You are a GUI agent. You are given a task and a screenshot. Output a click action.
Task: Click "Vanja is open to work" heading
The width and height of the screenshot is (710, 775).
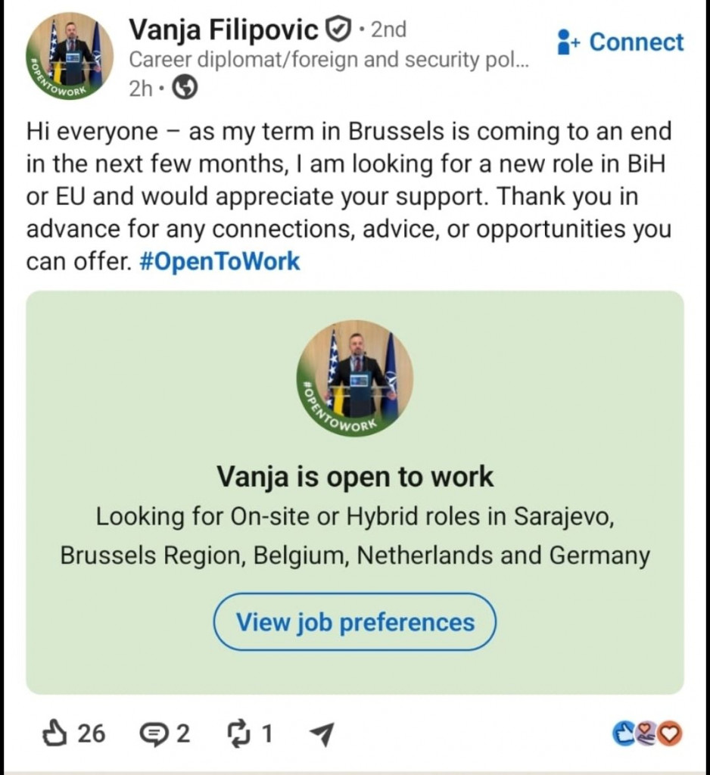coord(355,477)
